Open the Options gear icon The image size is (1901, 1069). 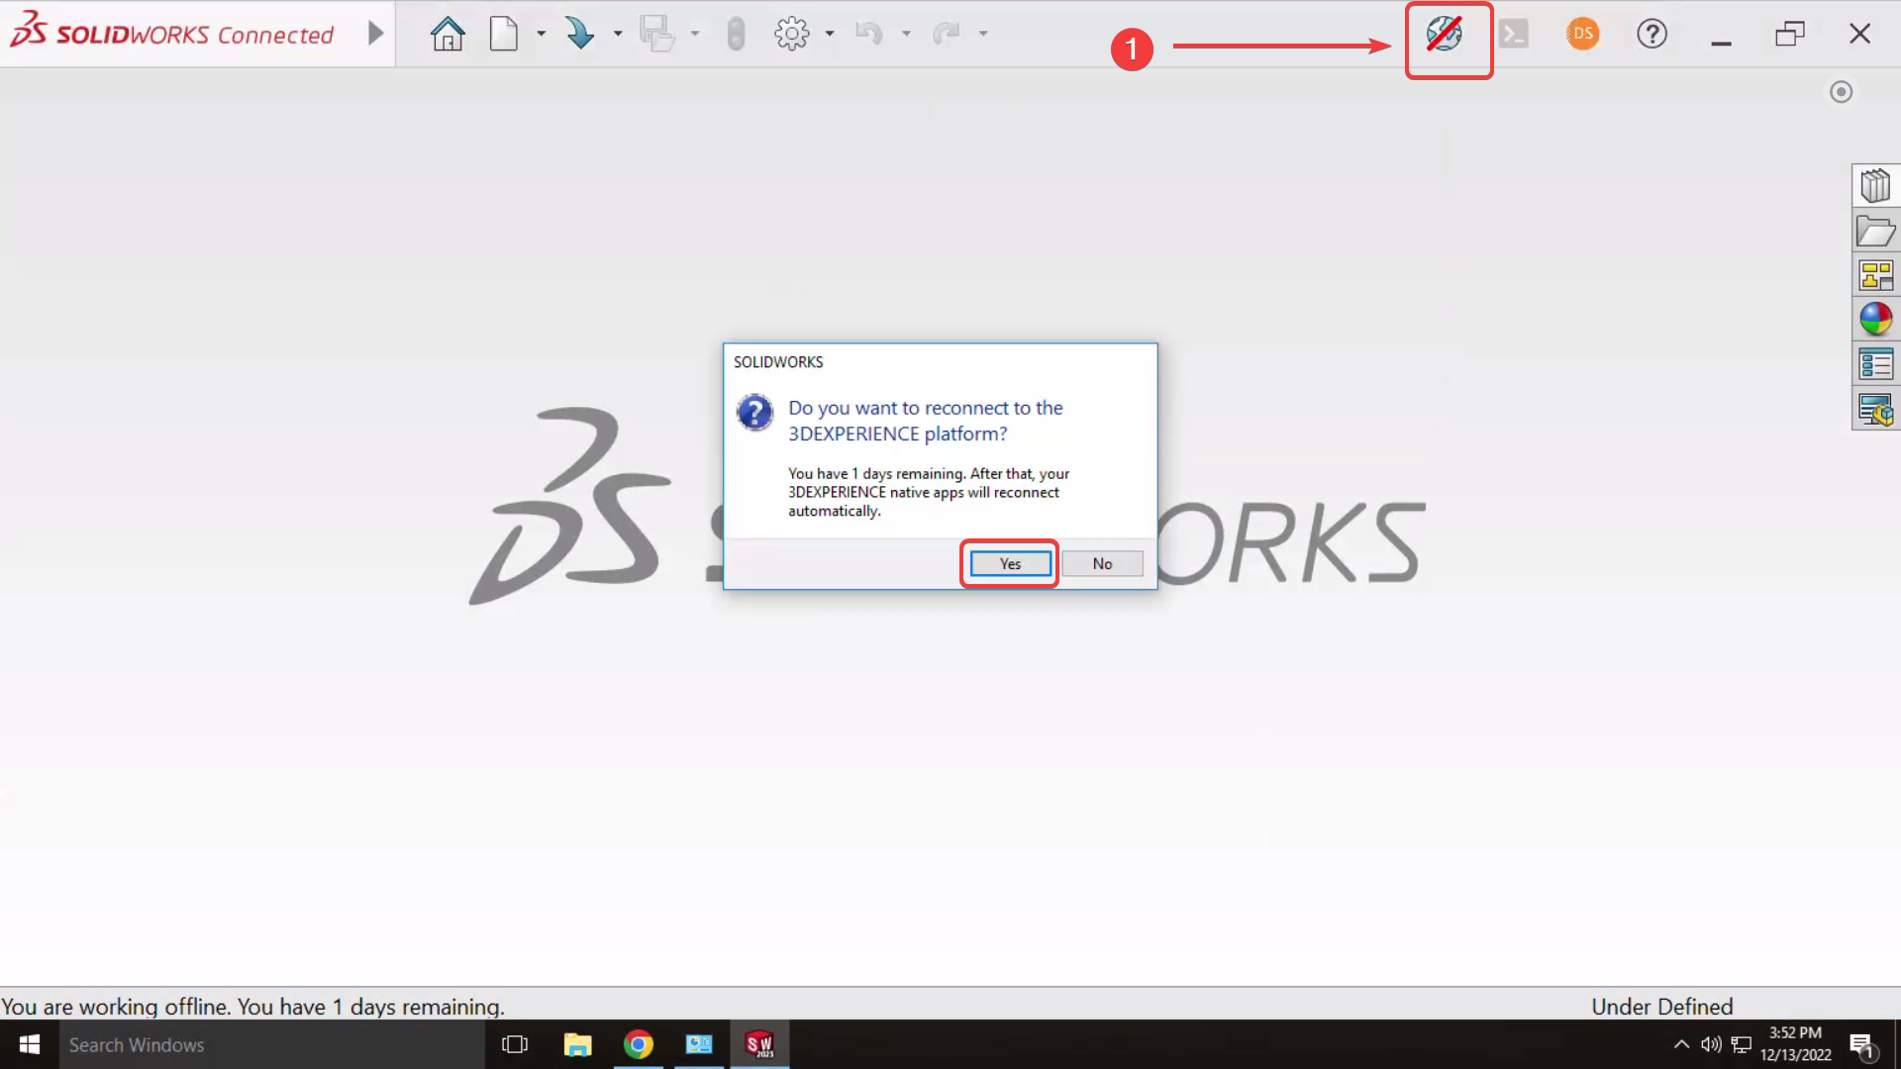(x=791, y=34)
